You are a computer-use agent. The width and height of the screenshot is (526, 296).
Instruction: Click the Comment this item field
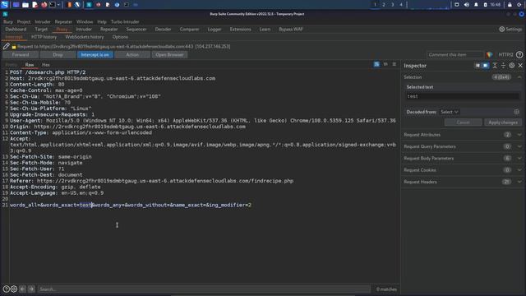(455, 55)
